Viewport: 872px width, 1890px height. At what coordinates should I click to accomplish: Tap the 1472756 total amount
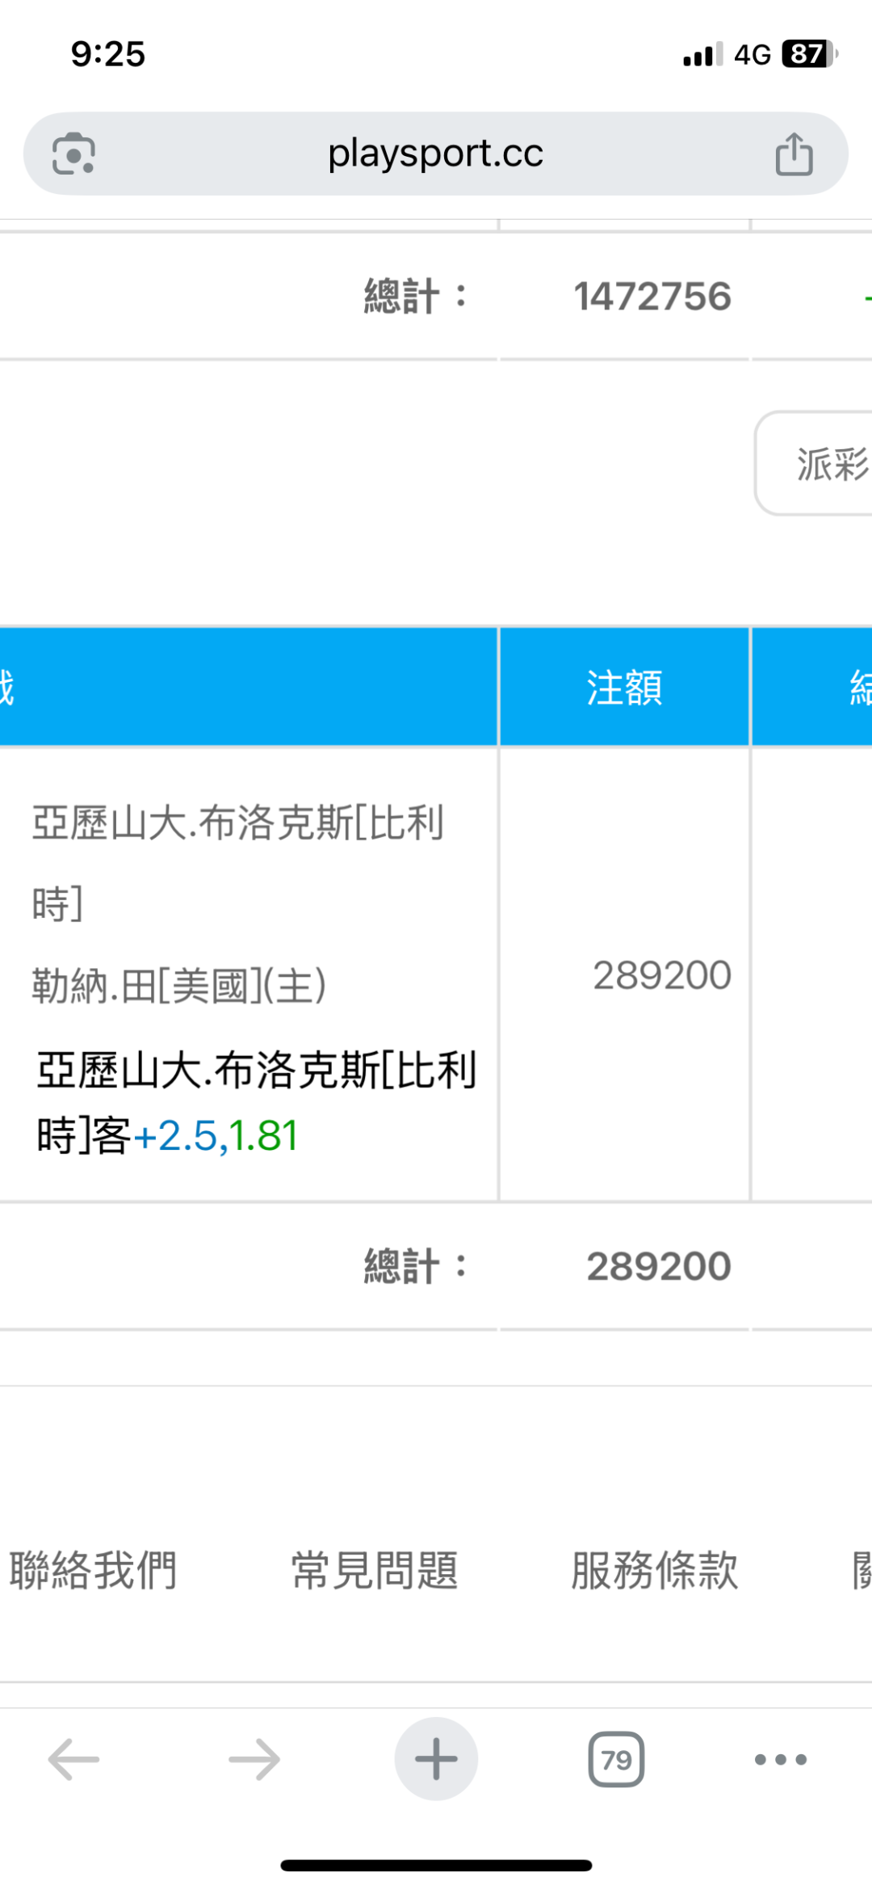tap(652, 297)
